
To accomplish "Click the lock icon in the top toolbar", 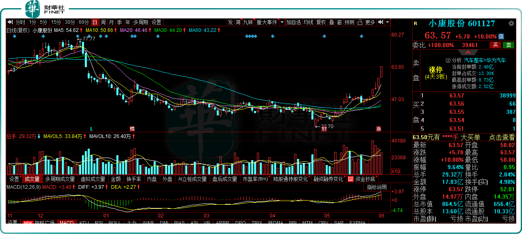I will [x=360, y=22].
